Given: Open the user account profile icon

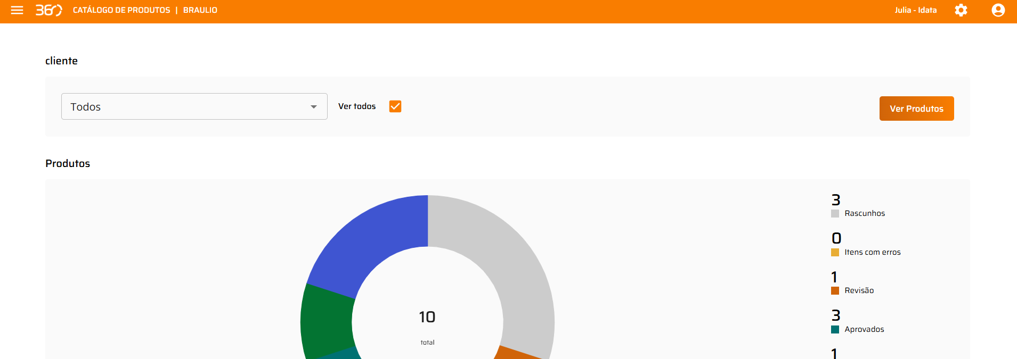Looking at the screenshot, I should (998, 10).
